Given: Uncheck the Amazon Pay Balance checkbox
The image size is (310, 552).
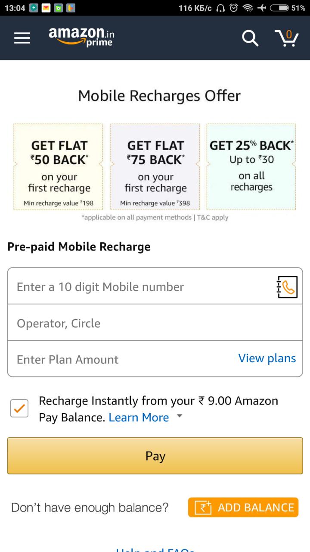Looking at the screenshot, I should [x=19, y=408].
